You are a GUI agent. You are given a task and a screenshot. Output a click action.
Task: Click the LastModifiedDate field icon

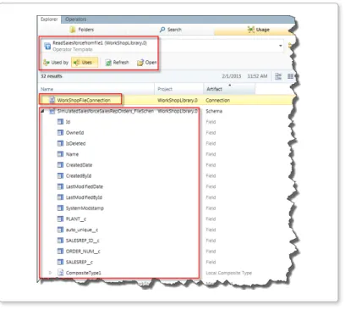pos(60,186)
